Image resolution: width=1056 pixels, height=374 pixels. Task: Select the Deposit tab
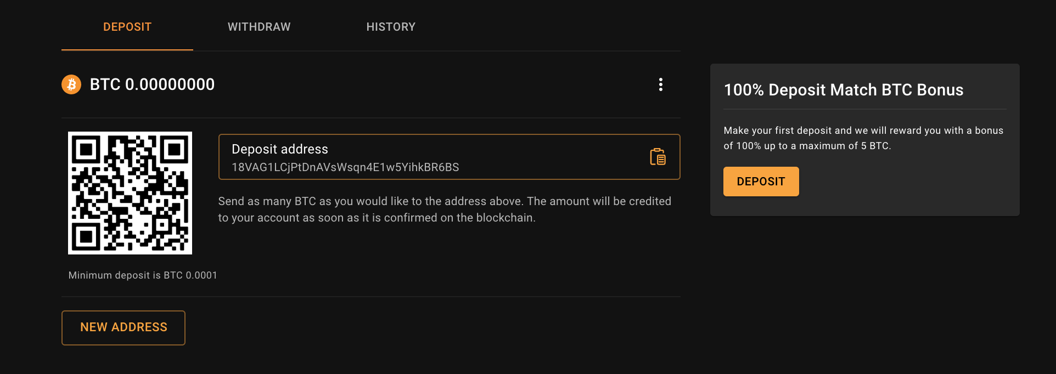pyautogui.click(x=127, y=27)
